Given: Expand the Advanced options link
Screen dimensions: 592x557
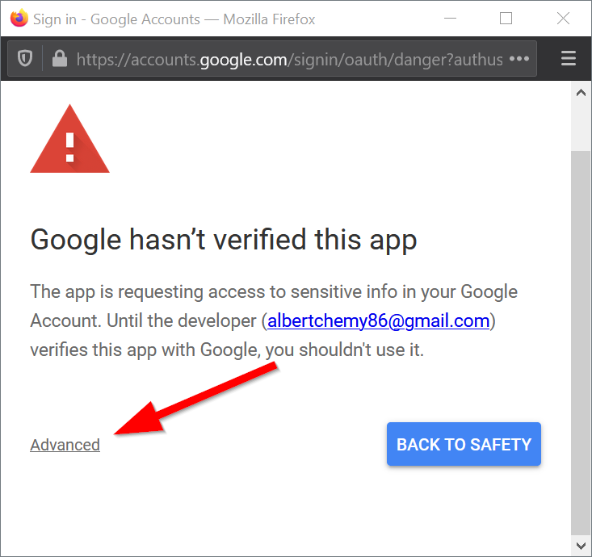Looking at the screenshot, I should click(x=65, y=445).
